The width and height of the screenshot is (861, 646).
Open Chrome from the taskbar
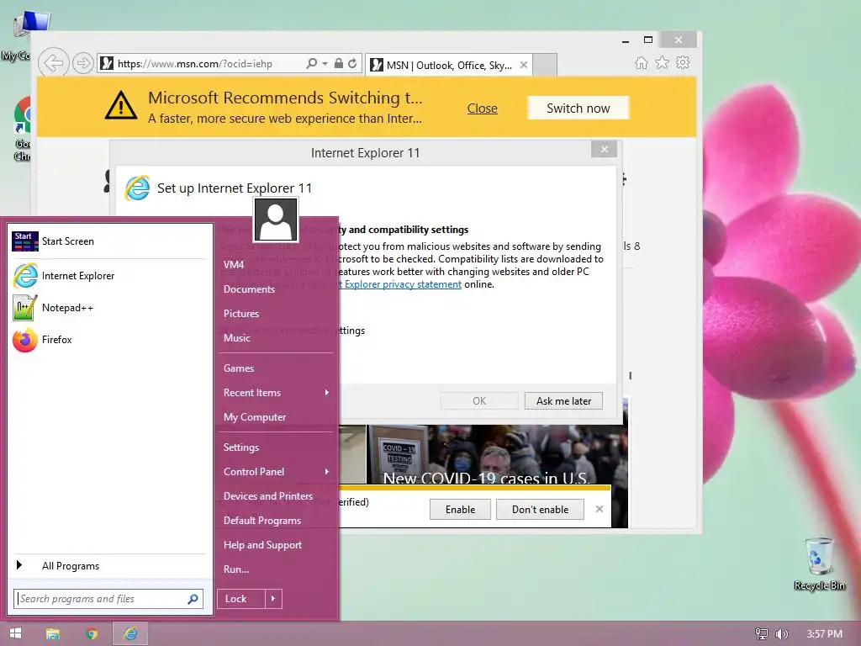coord(92,633)
